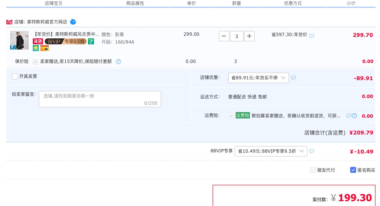
Task: Check the 开具发票 checkbox
Action: [x=15, y=76]
